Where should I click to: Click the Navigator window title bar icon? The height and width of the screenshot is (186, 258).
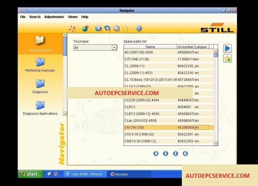click(x=21, y=10)
